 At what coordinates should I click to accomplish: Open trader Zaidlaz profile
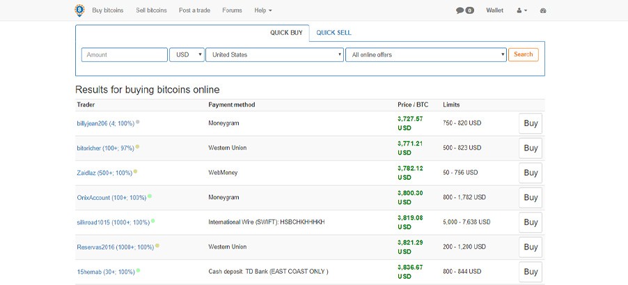(104, 174)
